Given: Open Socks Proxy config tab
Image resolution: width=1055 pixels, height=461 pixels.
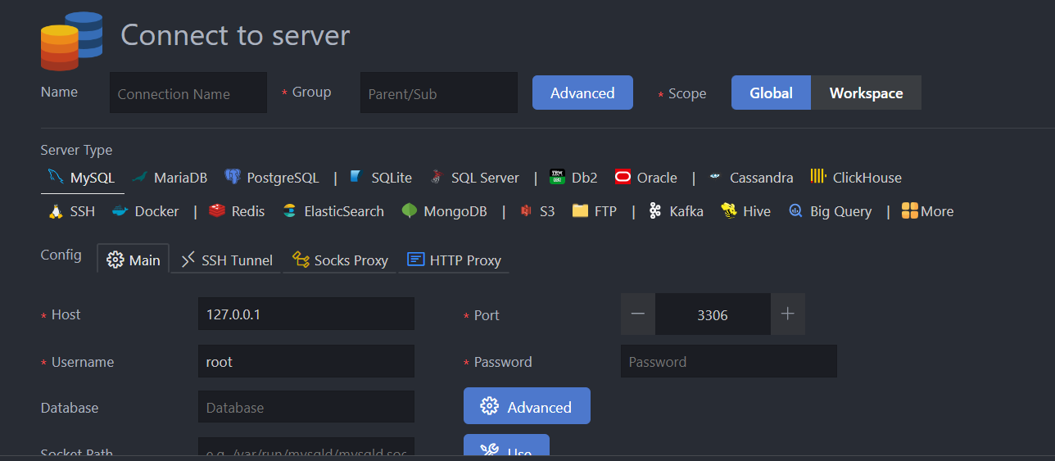Looking at the screenshot, I should click(340, 260).
